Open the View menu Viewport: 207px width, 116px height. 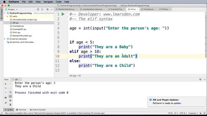[x=38, y=2]
